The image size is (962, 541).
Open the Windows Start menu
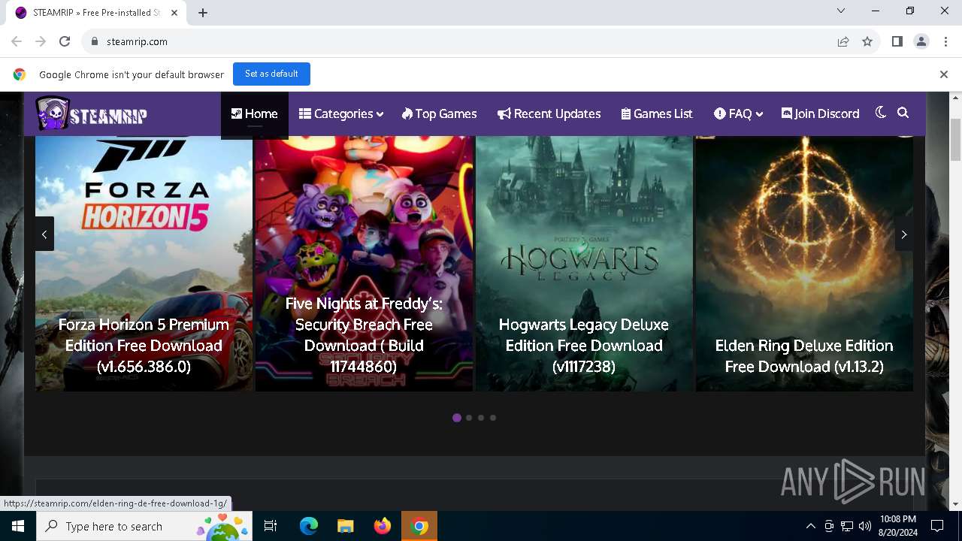(18, 526)
